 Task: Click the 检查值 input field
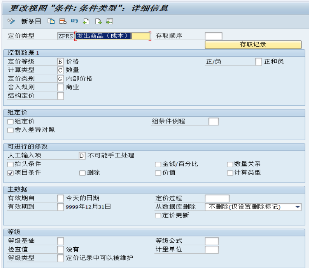click(x=60, y=250)
